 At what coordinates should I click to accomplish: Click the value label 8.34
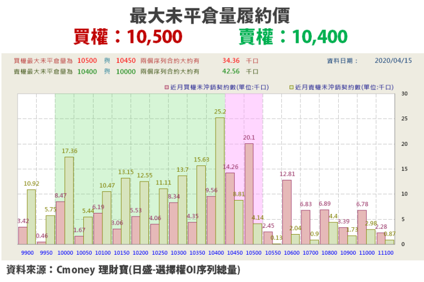[174, 196]
